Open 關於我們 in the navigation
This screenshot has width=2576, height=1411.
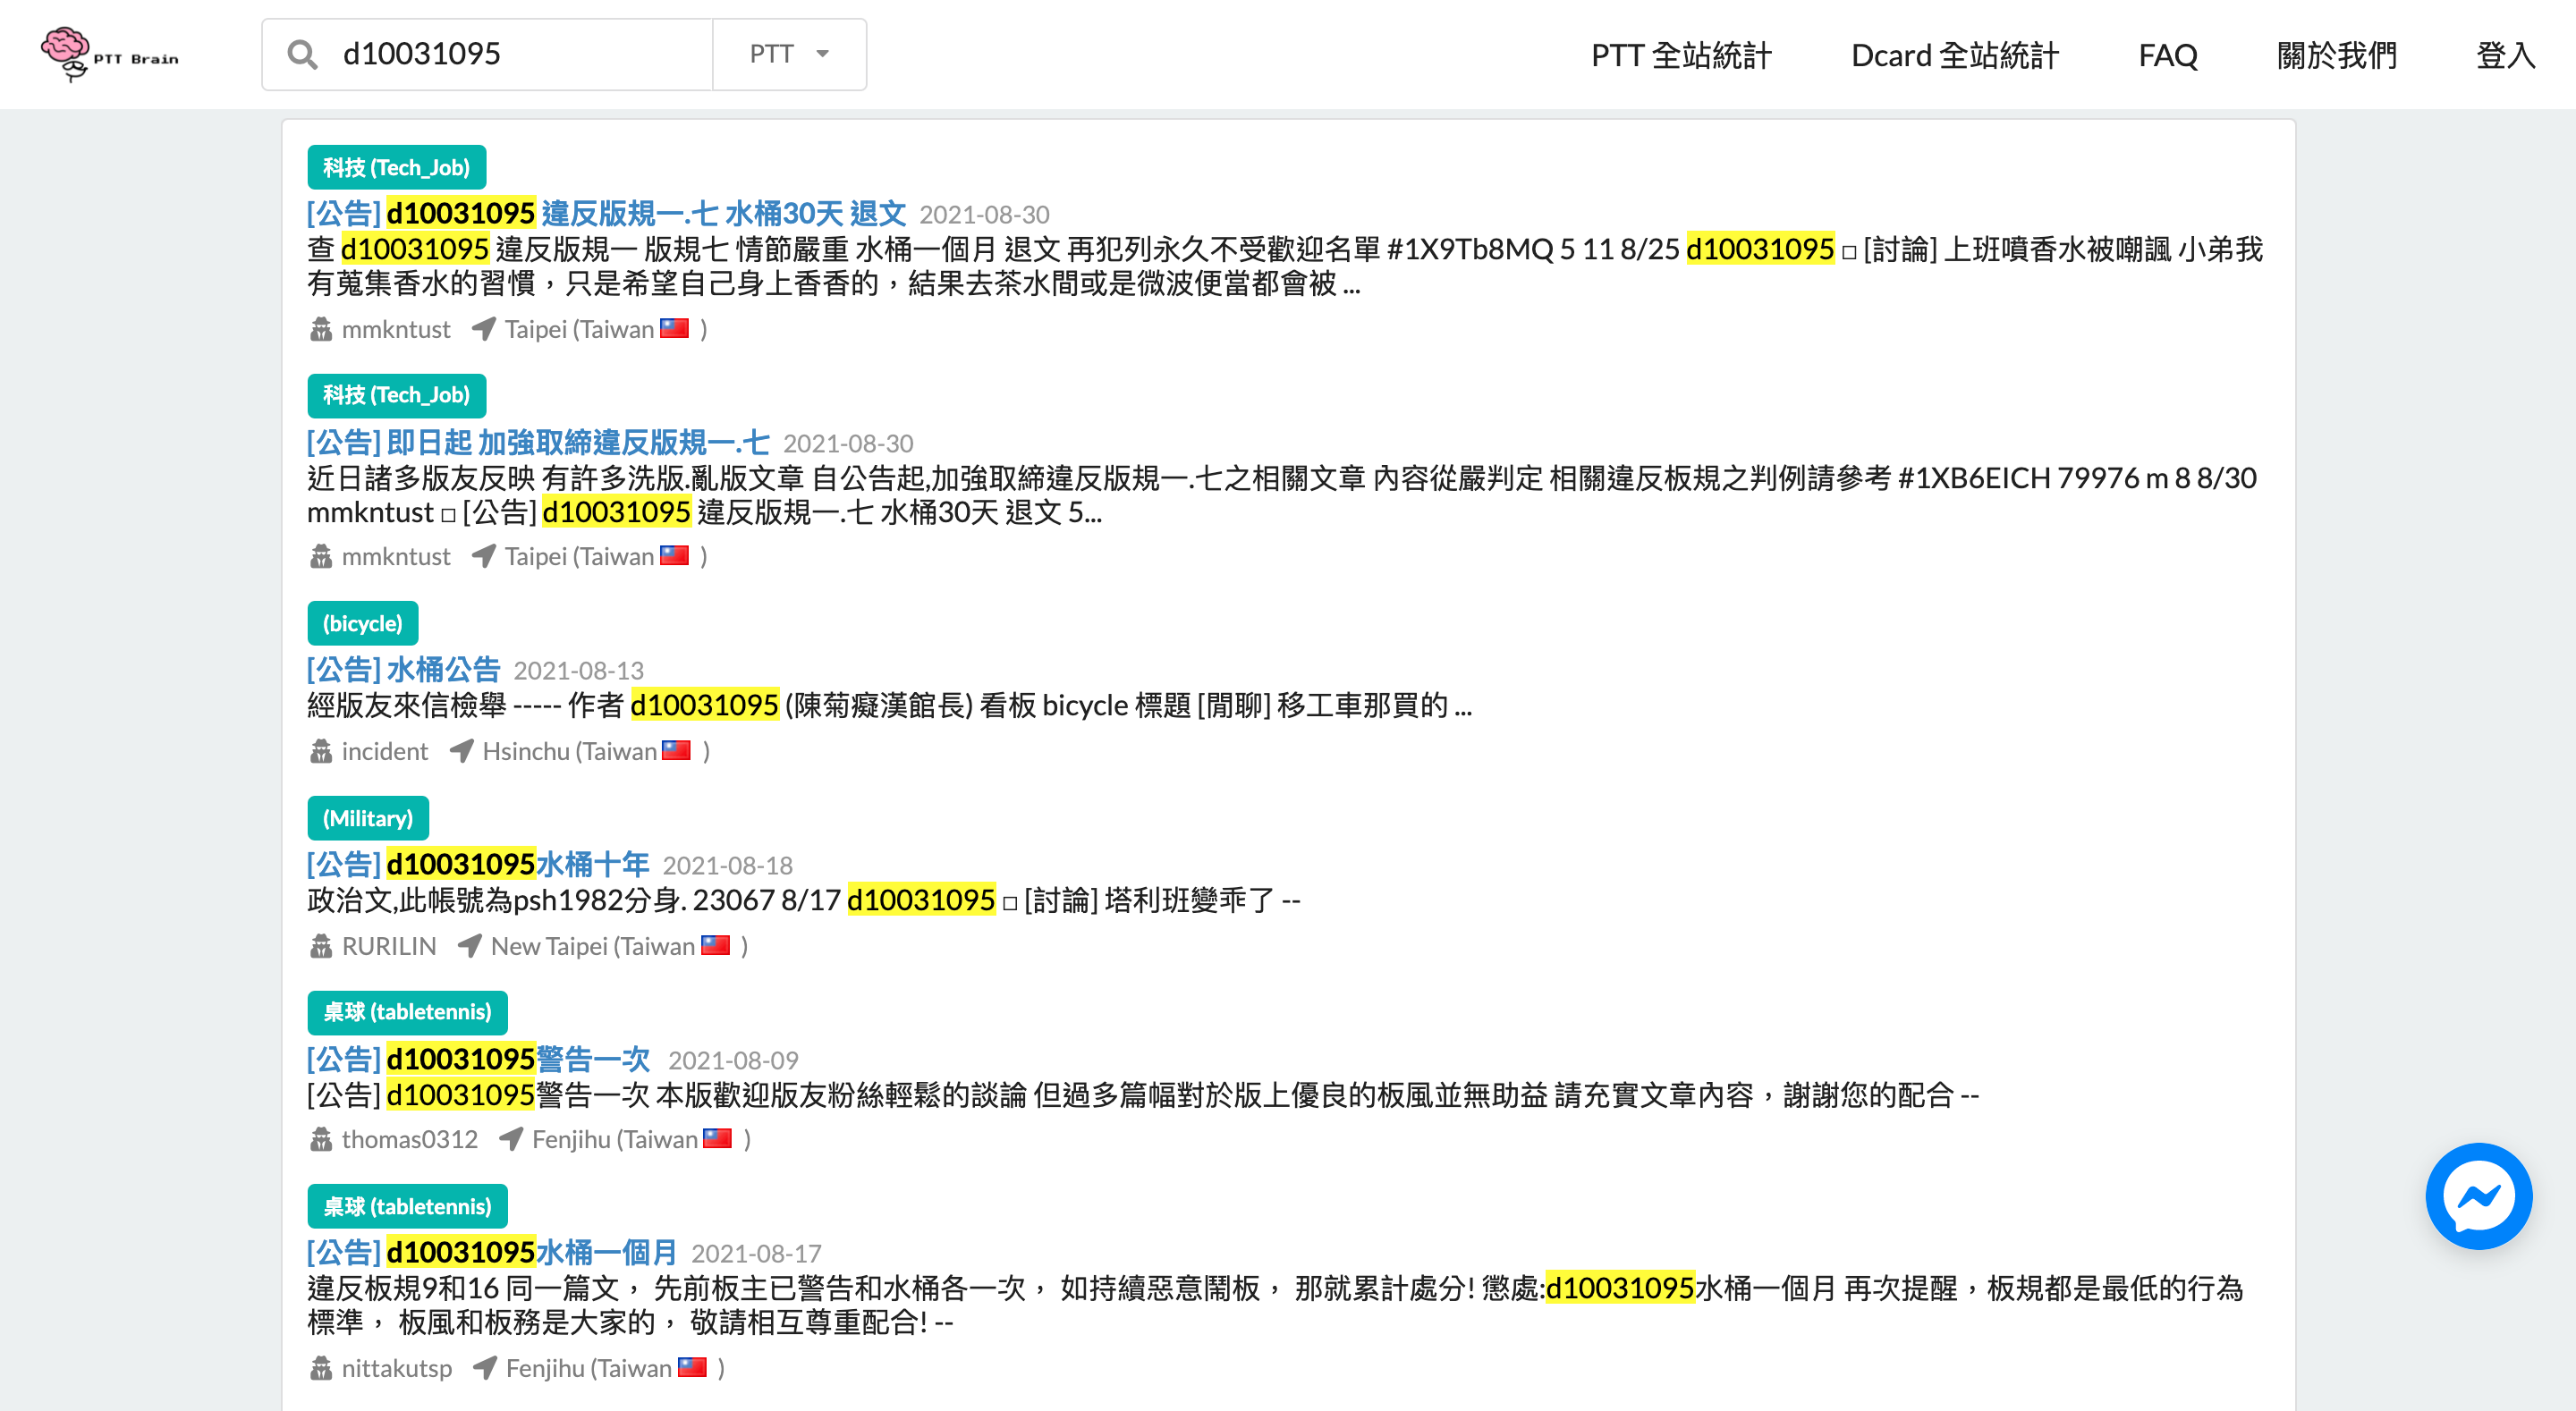pyautogui.click(x=2336, y=55)
